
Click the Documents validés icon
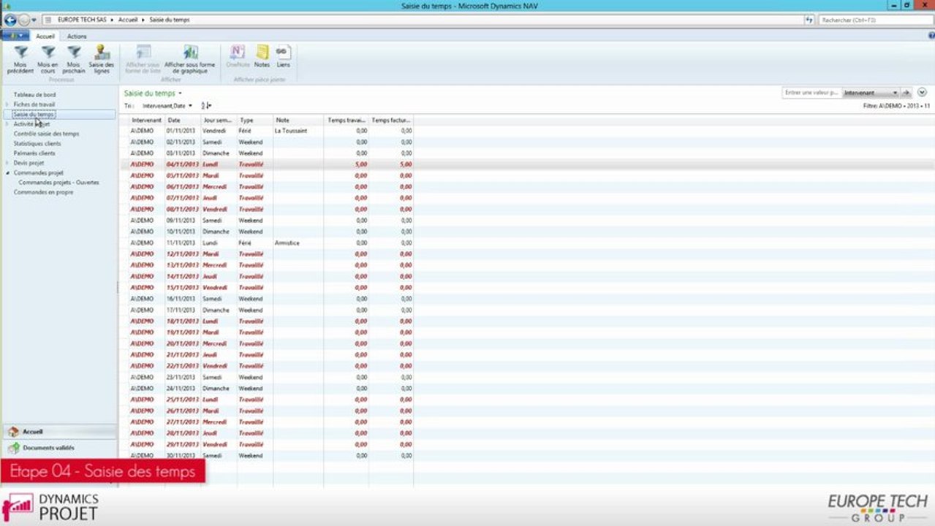(x=13, y=448)
